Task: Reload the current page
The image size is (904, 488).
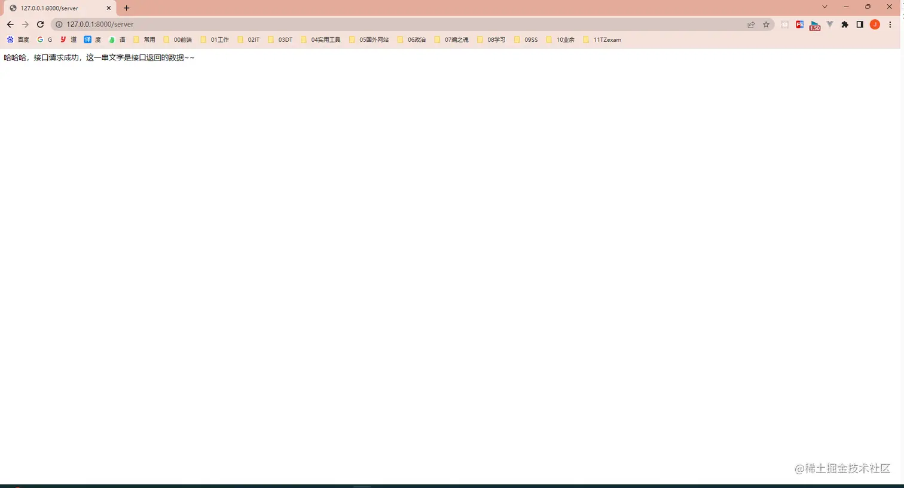Action: tap(40, 25)
